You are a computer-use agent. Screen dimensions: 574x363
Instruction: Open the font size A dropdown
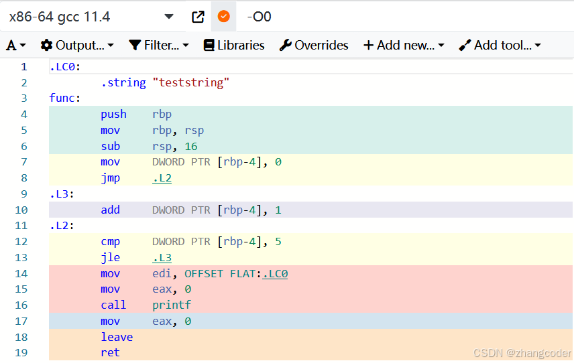[x=16, y=46]
